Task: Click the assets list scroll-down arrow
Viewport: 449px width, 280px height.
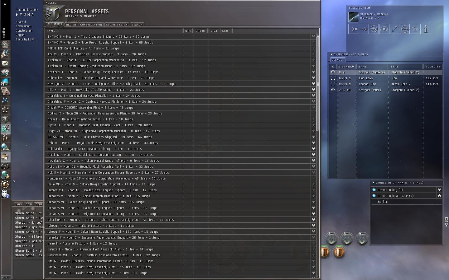Action: (x=318, y=276)
